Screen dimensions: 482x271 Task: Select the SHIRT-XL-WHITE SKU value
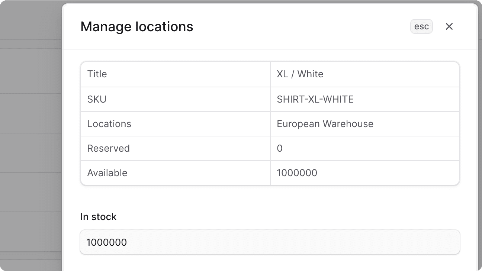tap(315, 99)
